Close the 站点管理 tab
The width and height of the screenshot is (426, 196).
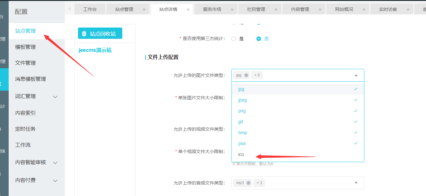144,10
